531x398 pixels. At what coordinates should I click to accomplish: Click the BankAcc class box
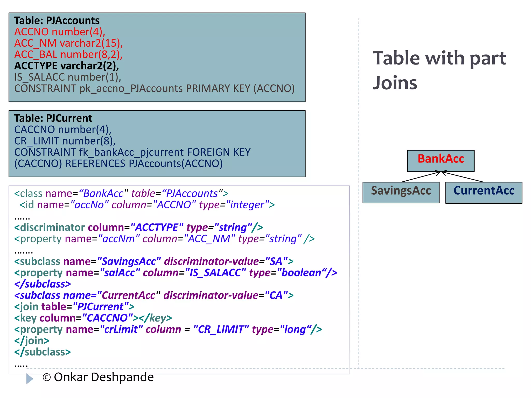point(441,161)
